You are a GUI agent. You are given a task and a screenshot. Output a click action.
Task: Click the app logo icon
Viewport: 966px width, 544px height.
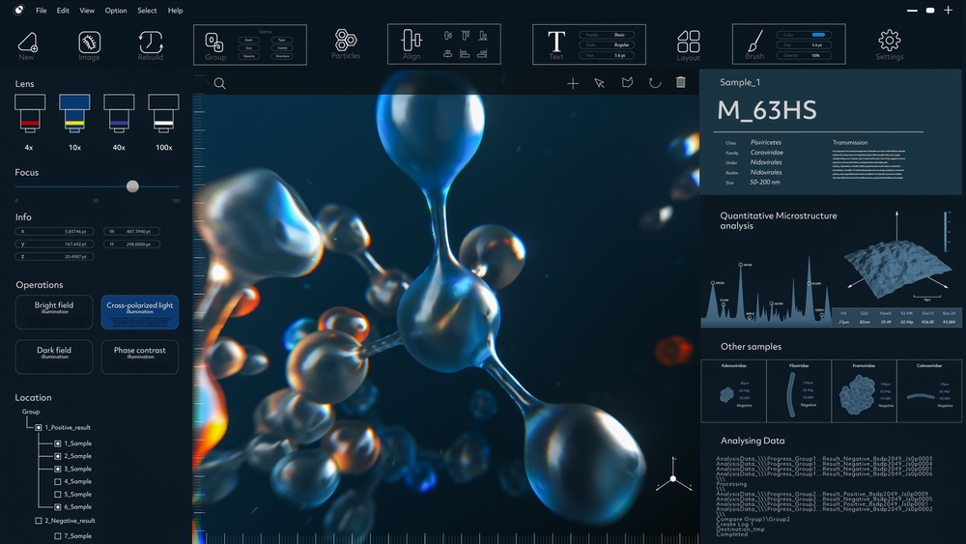pyautogui.click(x=19, y=10)
